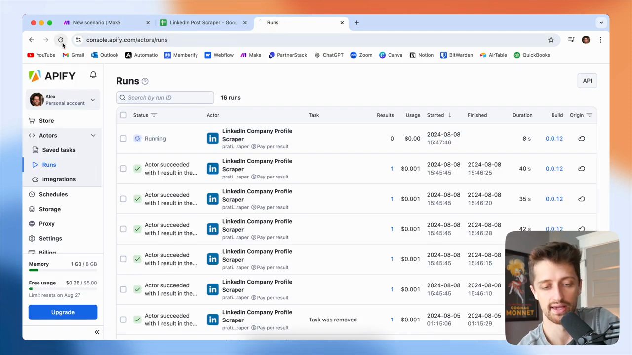Open Gmail bookmark
Viewport: 632px width, 355px height.
pyautogui.click(x=73, y=55)
